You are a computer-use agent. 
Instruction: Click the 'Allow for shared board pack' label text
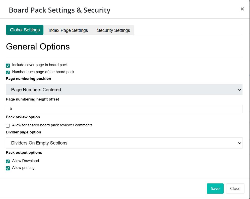[52, 125]
